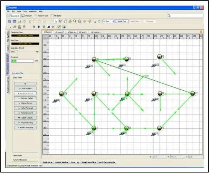Toggle the Packet Collision filter
209x174 pixels.
pos(25,118)
